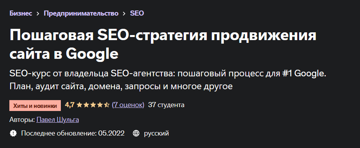Click the 4,7 rating score

tap(69, 105)
